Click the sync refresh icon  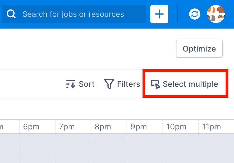pos(194,14)
